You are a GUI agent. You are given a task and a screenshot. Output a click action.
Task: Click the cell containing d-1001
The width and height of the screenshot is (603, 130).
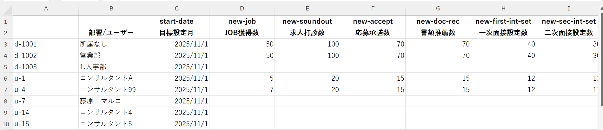(46, 44)
